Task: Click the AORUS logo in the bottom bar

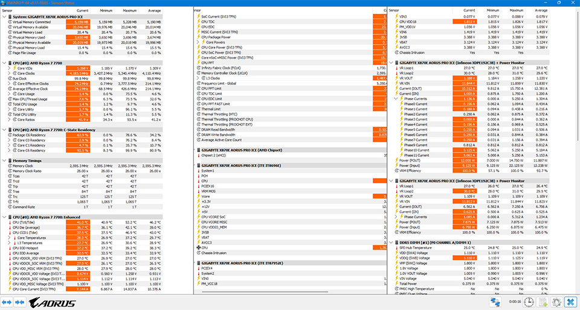Action: pyautogui.click(x=53, y=302)
